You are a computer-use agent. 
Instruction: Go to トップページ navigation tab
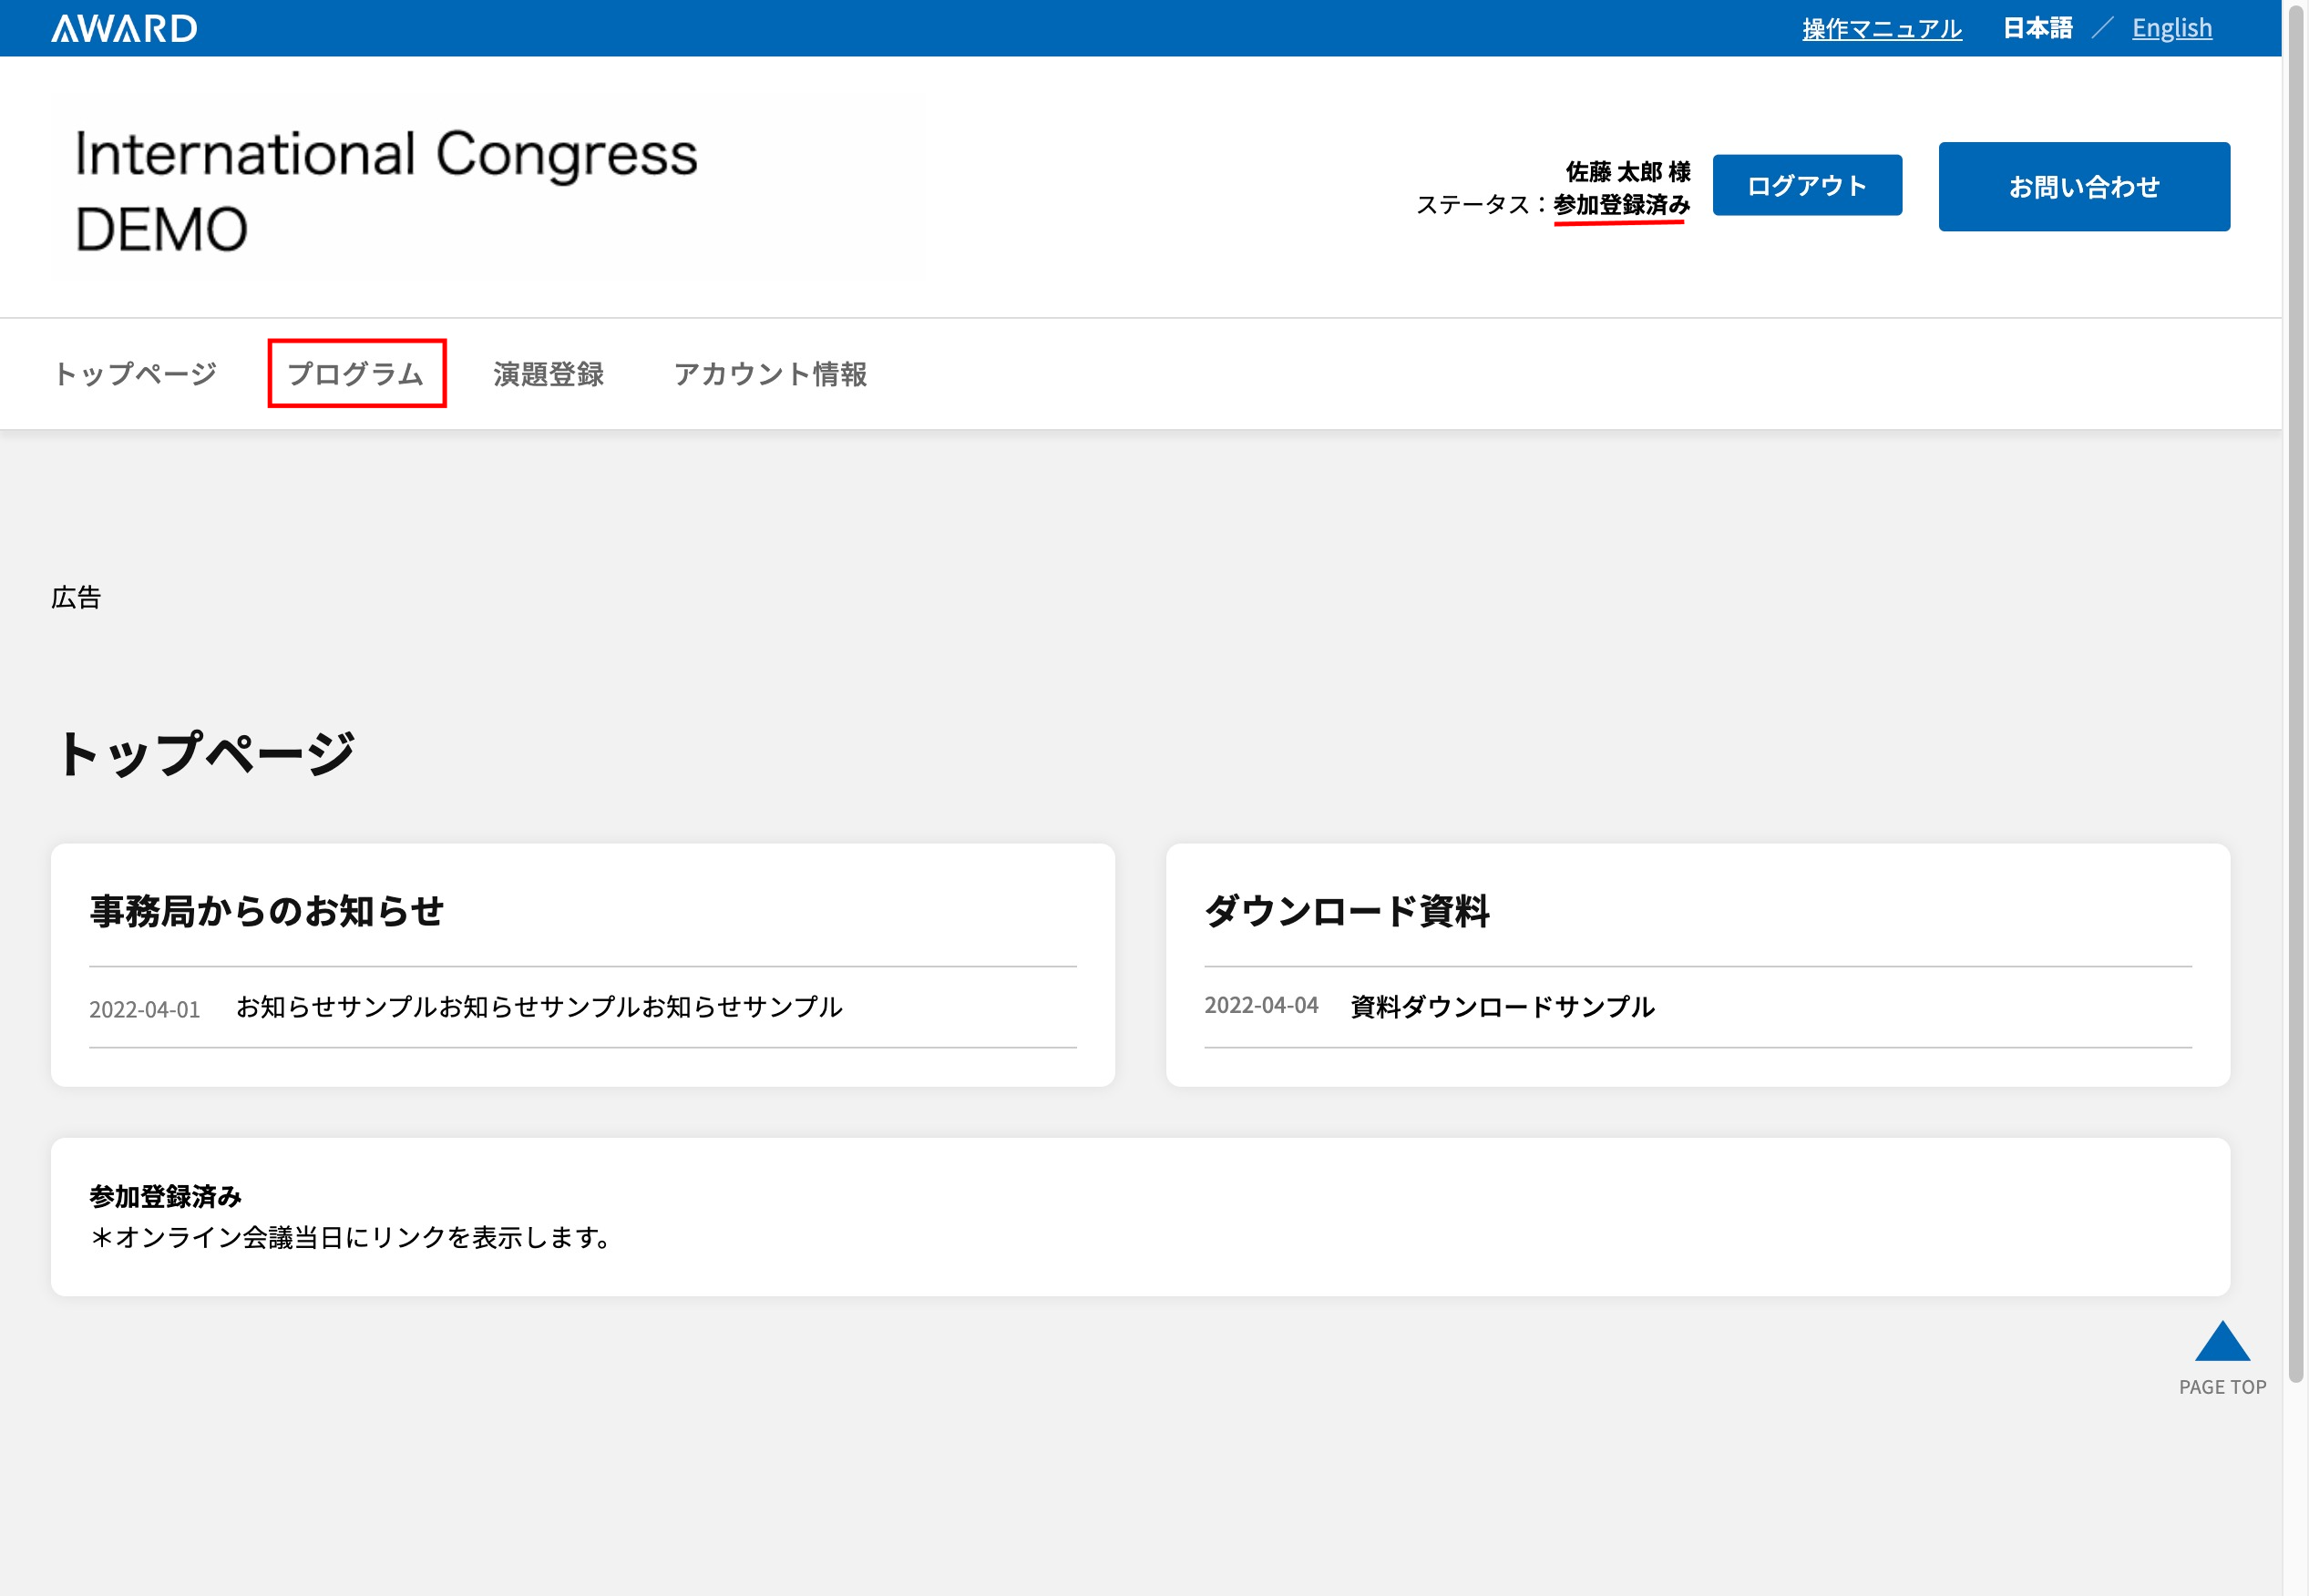pos(135,374)
